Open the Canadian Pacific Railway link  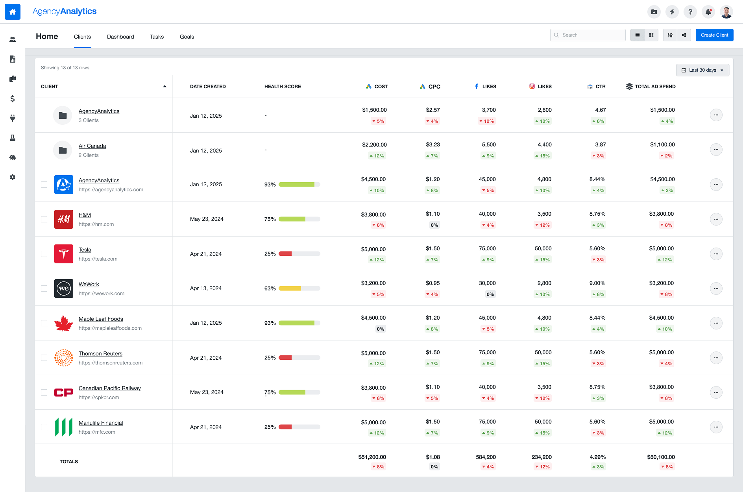(109, 388)
